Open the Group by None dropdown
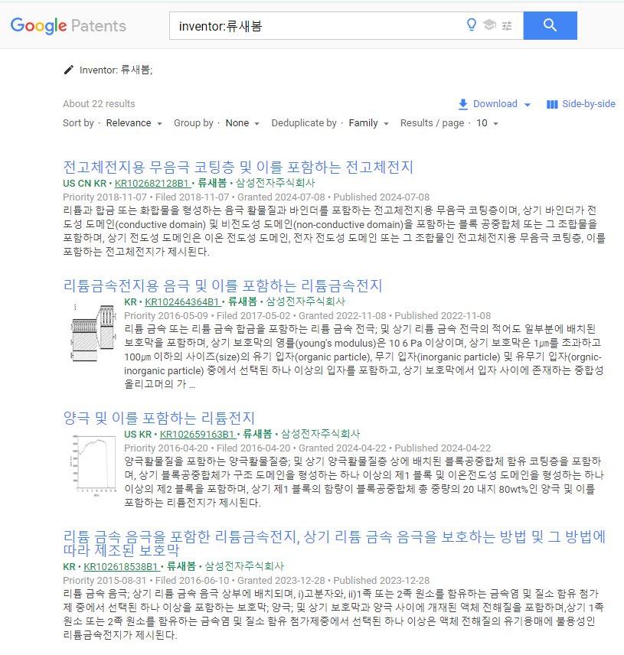The image size is (624, 655). point(243,123)
